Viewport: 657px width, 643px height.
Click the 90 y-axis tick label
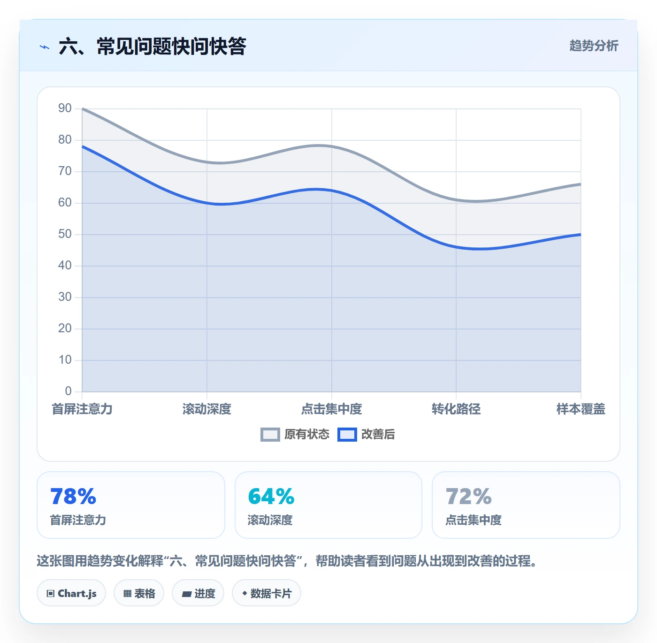point(65,108)
